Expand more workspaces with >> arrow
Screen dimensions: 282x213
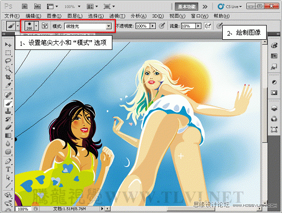pos(205,7)
